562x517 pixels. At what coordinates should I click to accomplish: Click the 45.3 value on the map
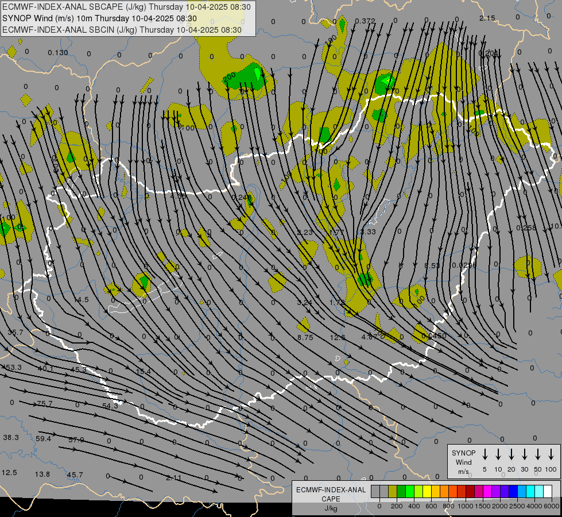pos(78,369)
